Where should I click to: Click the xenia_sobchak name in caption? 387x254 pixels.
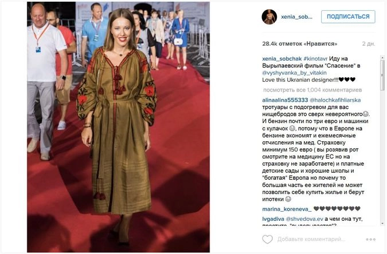coord(282,58)
